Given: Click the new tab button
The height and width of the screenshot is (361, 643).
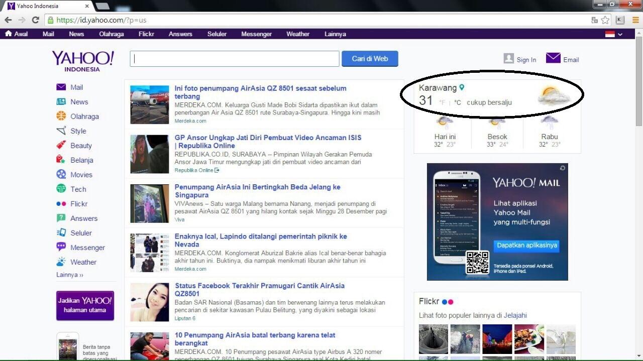Looking at the screenshot, I should point(102,6).
